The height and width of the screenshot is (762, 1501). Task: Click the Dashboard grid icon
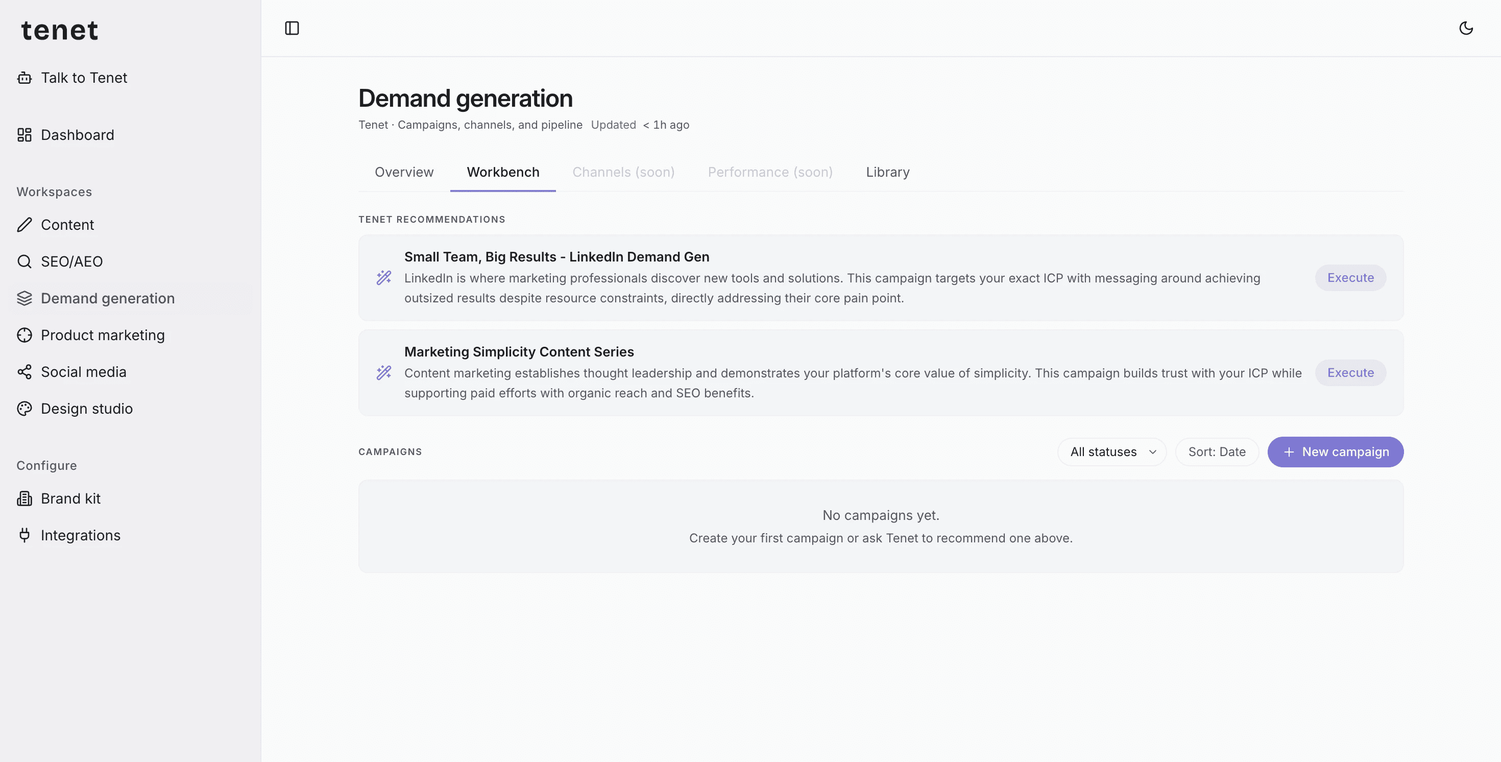pos(25,135)
